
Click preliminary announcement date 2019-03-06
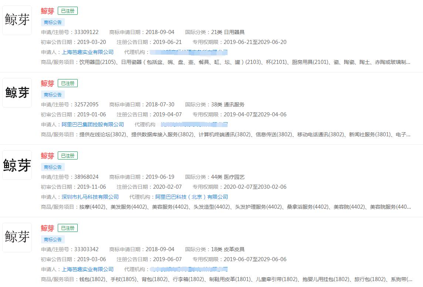[x=91, y=259]
